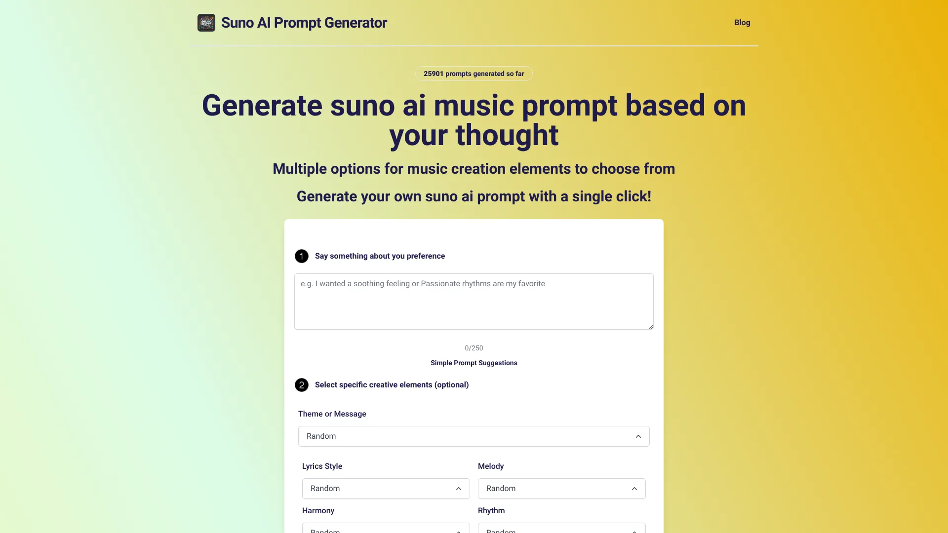
Task: Click the prompts generated counter badge
Action: click(x=474, y=74)
